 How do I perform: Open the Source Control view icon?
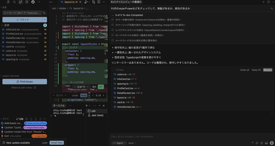21,2
